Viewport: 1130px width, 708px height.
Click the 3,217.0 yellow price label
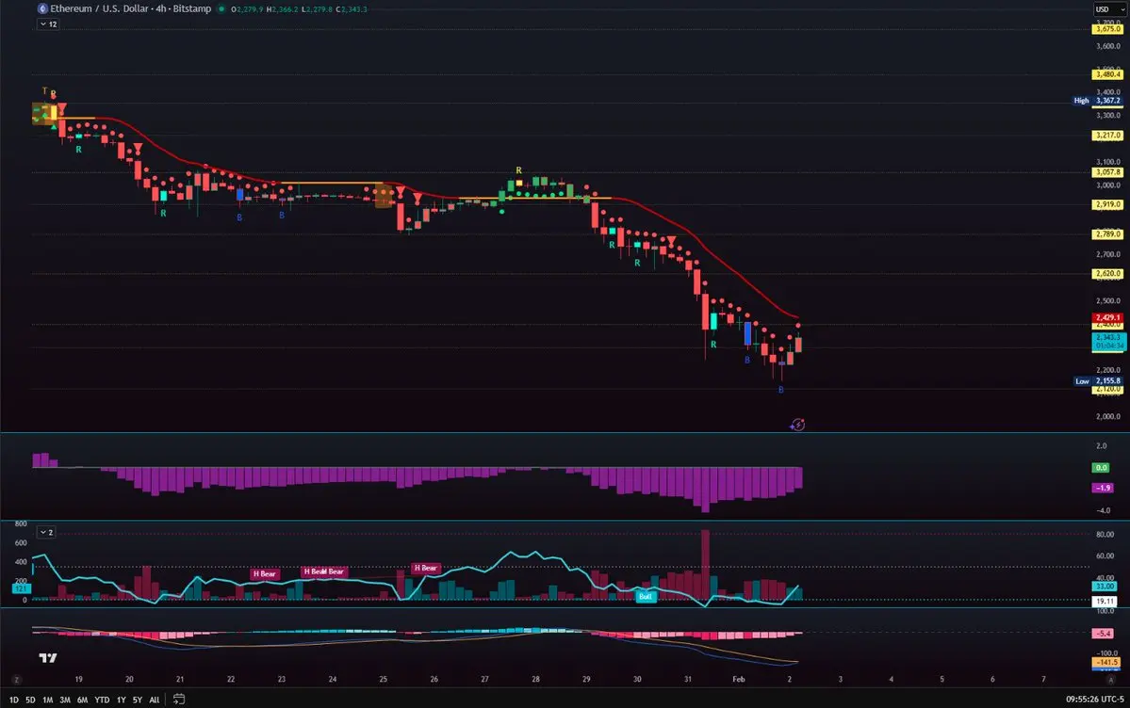[x=1107, y=135]
